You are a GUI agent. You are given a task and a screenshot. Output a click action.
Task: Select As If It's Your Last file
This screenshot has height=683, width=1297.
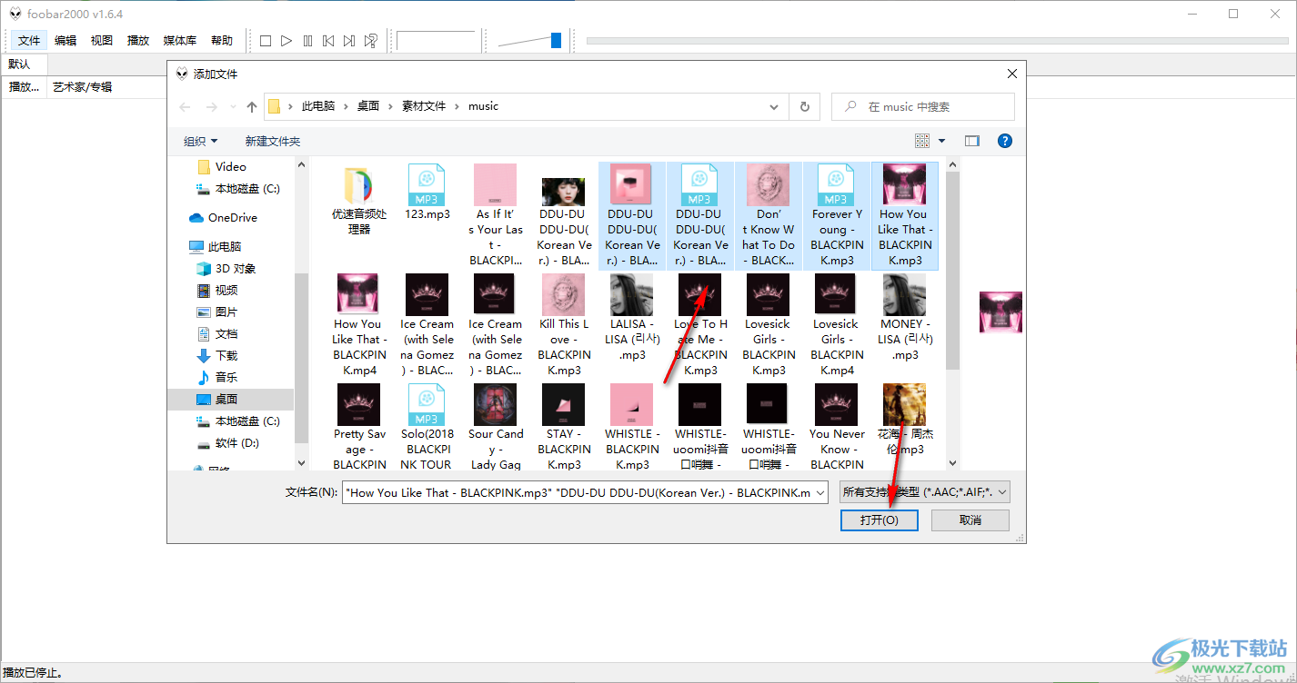[x=496, y=216]
